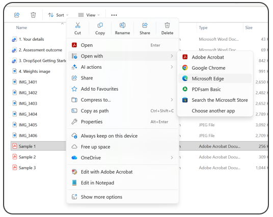Expand the Compress to... submenu
The height and width of the screenshot is (217, 273).
pyautogui.click(x=123, y=100)
